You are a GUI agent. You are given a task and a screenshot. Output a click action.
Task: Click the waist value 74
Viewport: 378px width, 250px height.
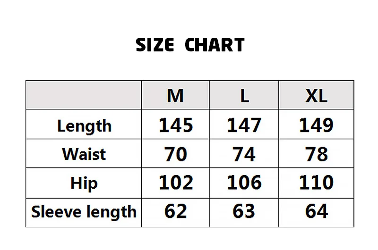tap(244, 154)
